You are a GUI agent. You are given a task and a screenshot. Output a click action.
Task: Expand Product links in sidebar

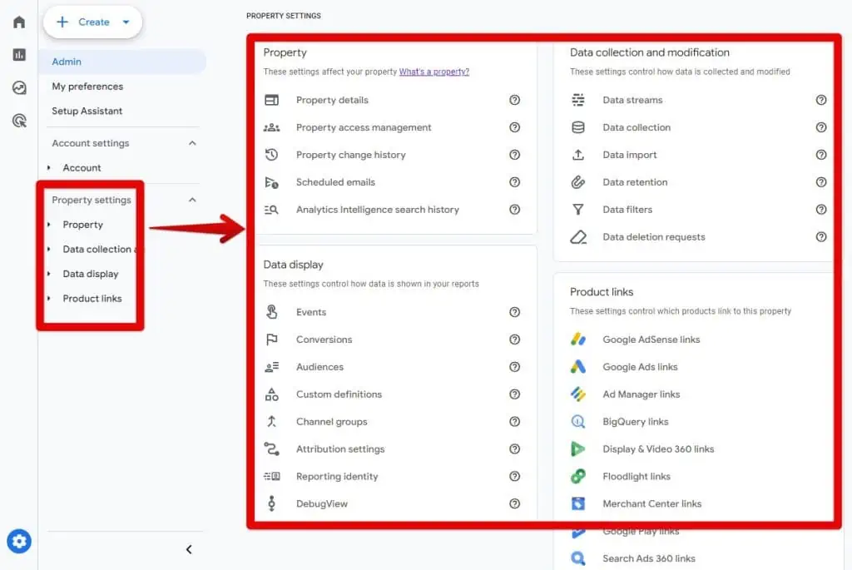tap(49, 299)
